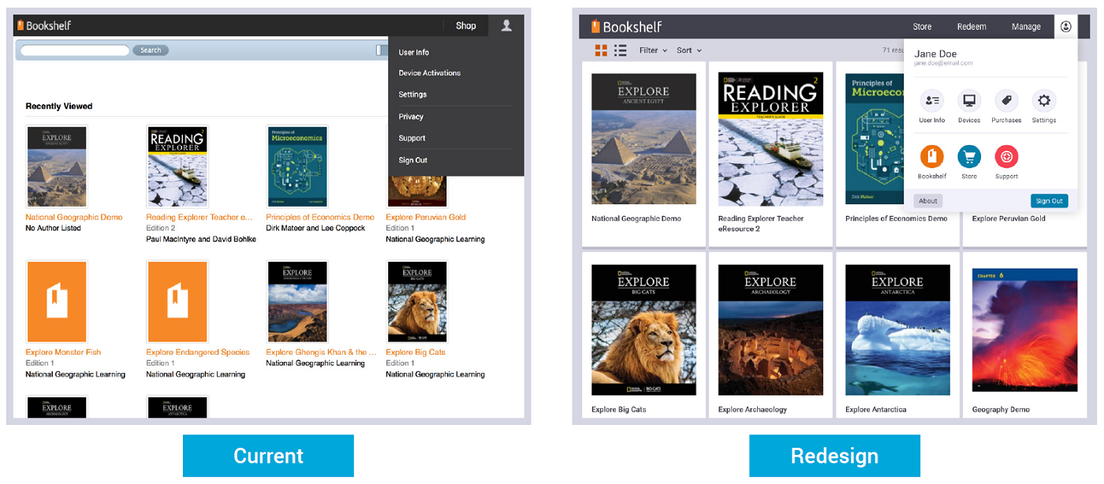This screenshot has width=1104, height=484.
Task: Click the red Support lifebuoy icon
Action: (1006, 156)
